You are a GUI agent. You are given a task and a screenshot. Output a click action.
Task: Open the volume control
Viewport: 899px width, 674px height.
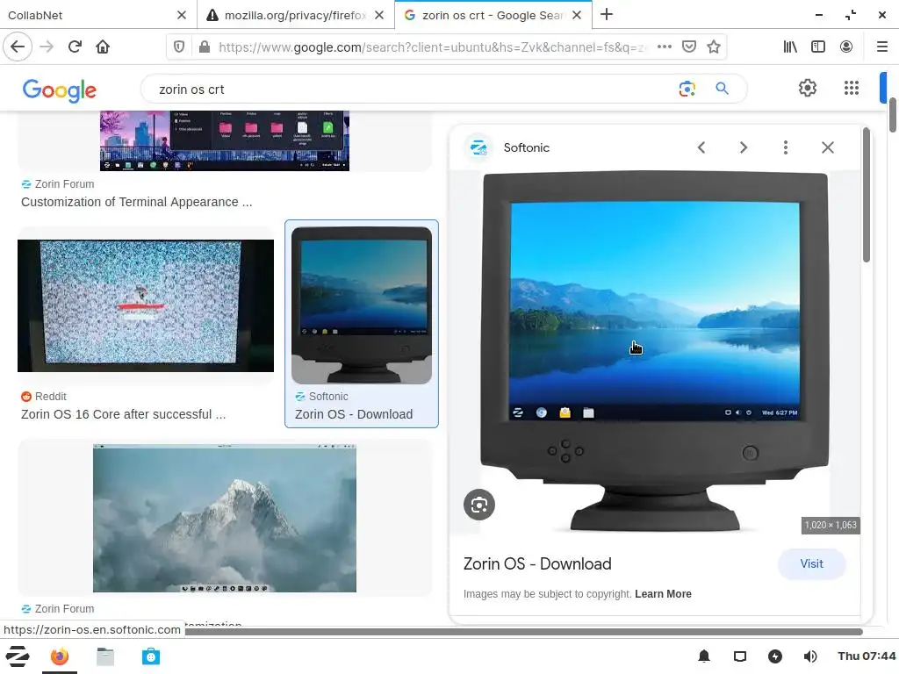click(x=810, y=656)
